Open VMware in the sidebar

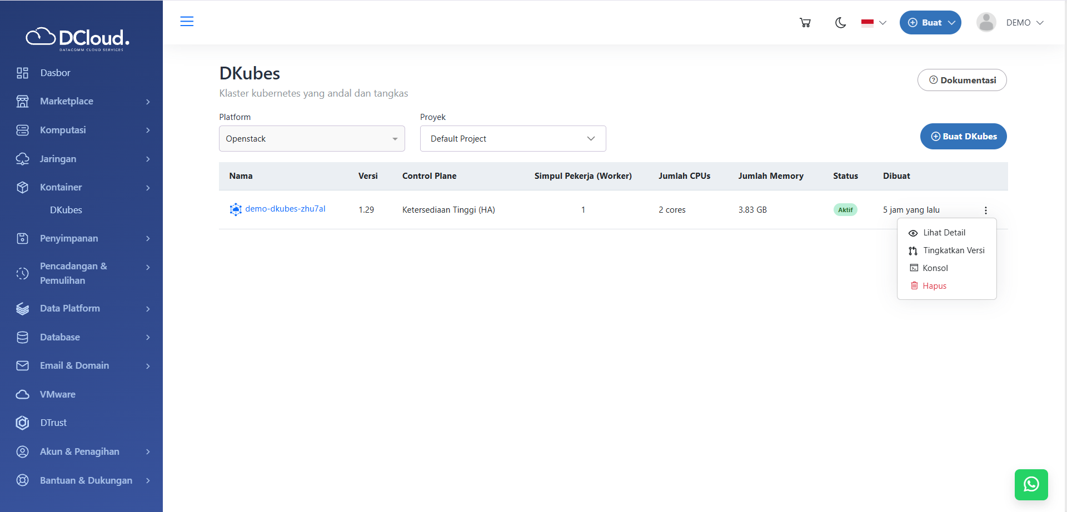(57, 394)
